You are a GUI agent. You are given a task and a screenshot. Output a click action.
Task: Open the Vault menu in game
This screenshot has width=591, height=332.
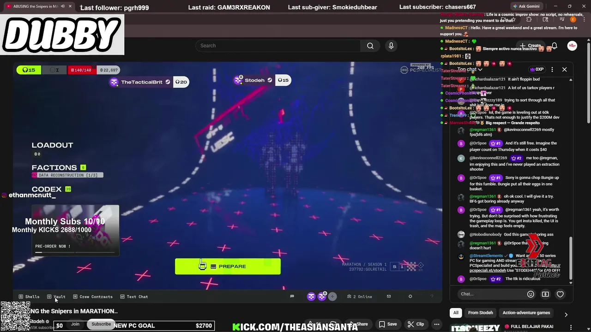tap(56, 296)
